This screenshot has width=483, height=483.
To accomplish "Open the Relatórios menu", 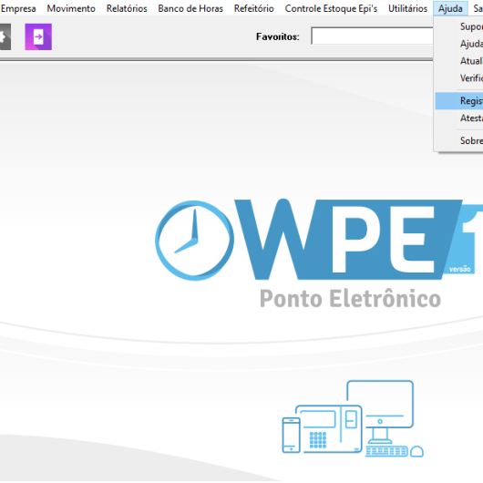I will point(127,8).
